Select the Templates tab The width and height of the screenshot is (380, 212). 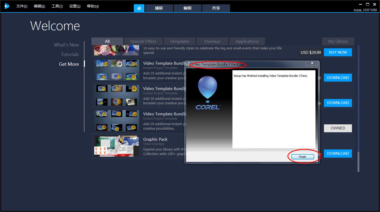point(180,41)
